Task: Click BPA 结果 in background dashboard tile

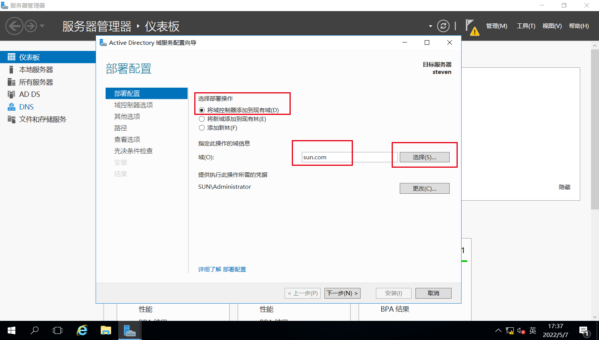Action: click(x=395, y=309)
